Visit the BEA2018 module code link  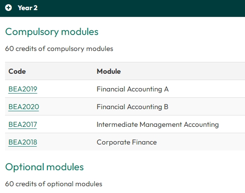[x=23, y=142]
